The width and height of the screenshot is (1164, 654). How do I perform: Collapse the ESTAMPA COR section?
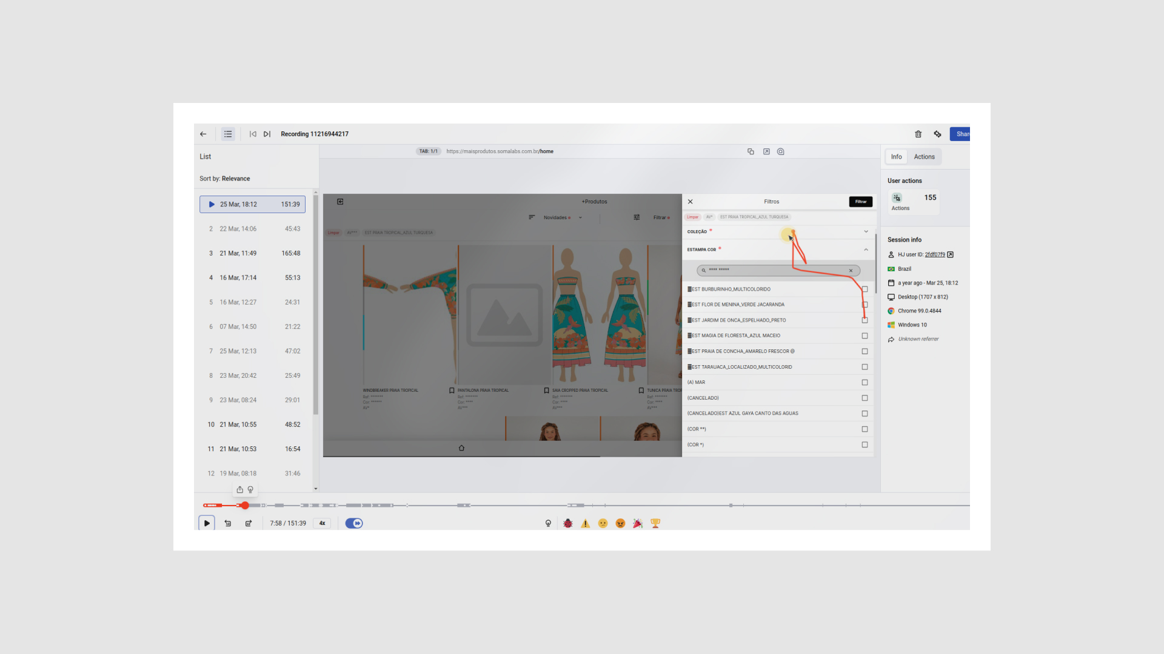point(866,249)
